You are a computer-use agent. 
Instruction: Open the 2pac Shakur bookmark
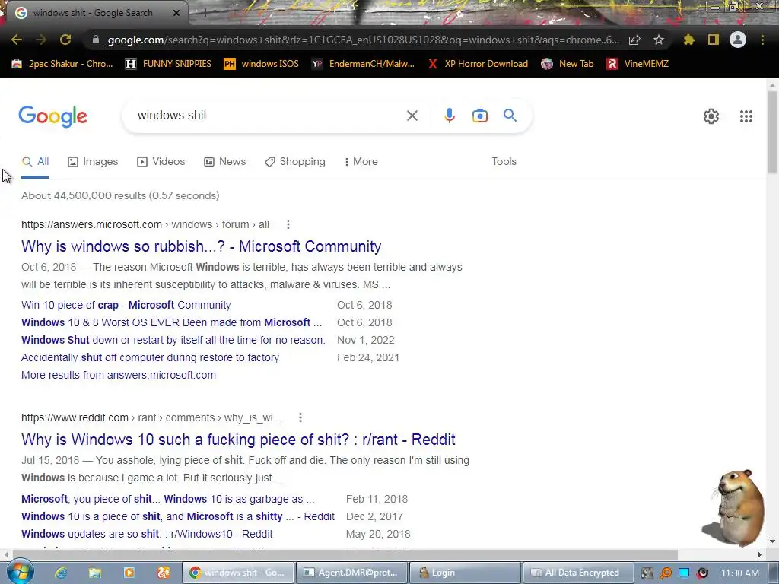coord(63,64)
